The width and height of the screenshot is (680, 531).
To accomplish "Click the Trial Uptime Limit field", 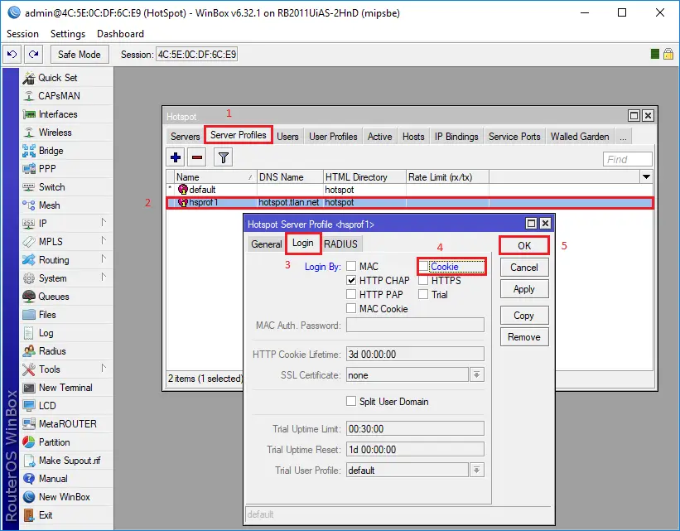I will tap(415, 428).
